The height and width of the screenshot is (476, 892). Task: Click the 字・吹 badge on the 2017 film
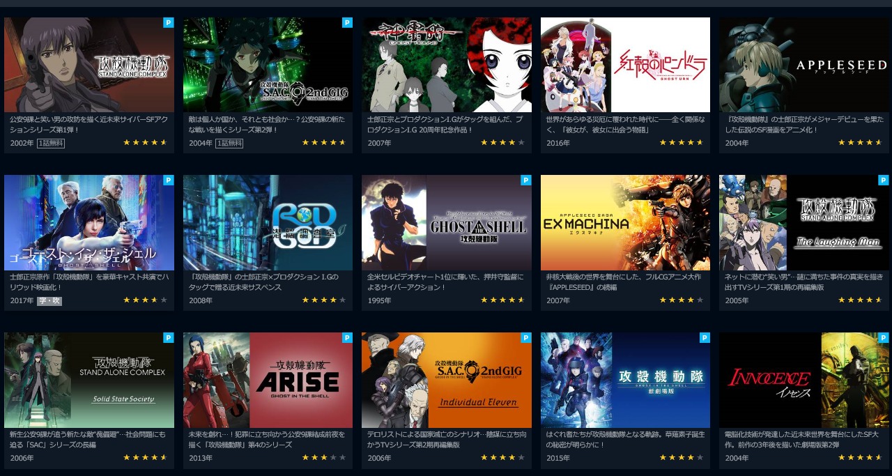point(49,300)
